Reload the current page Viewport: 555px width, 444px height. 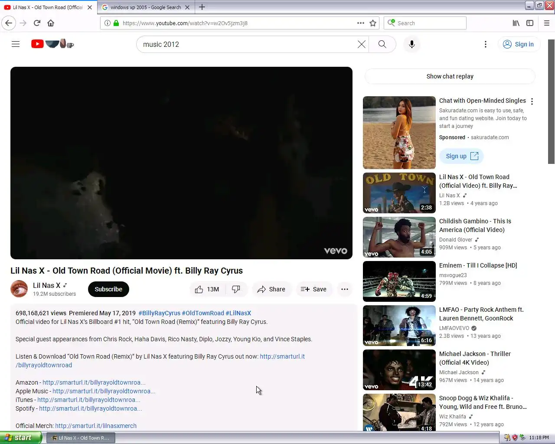click(x=37, y=23)
